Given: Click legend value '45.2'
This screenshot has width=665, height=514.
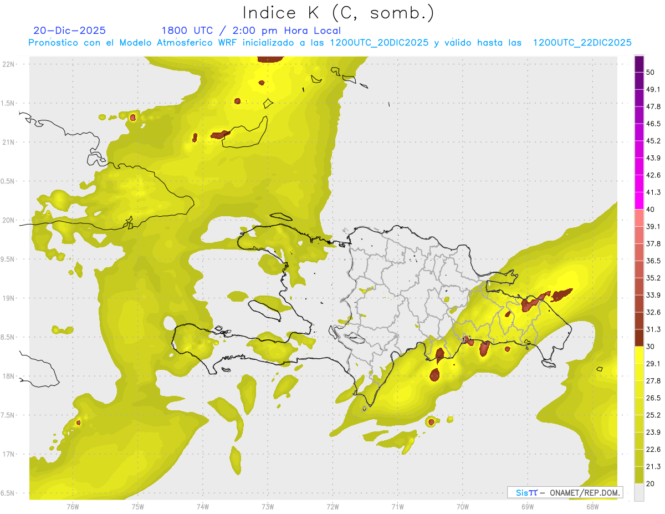Looking at the screenshot, I should tap(653, 141).
